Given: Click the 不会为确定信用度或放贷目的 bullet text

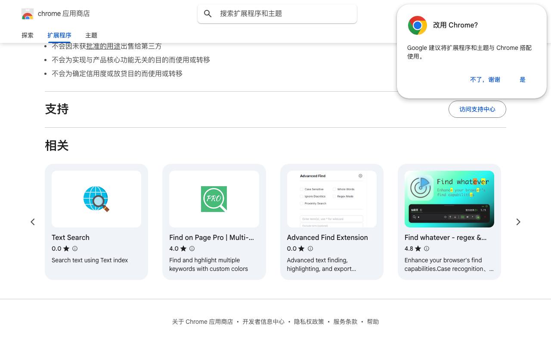Looking at the screenshot, I should (x=117, y=74).
